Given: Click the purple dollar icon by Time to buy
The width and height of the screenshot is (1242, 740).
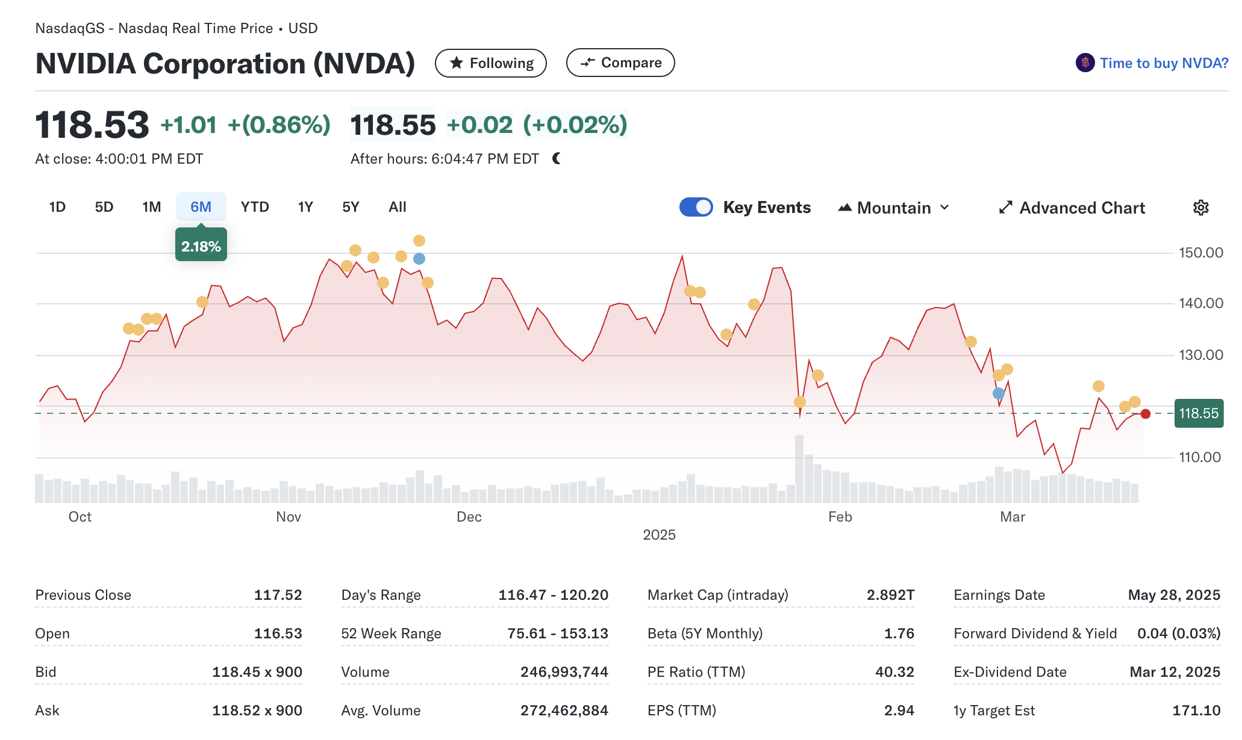Looking at the screenshot, I should coord(1085,63).
